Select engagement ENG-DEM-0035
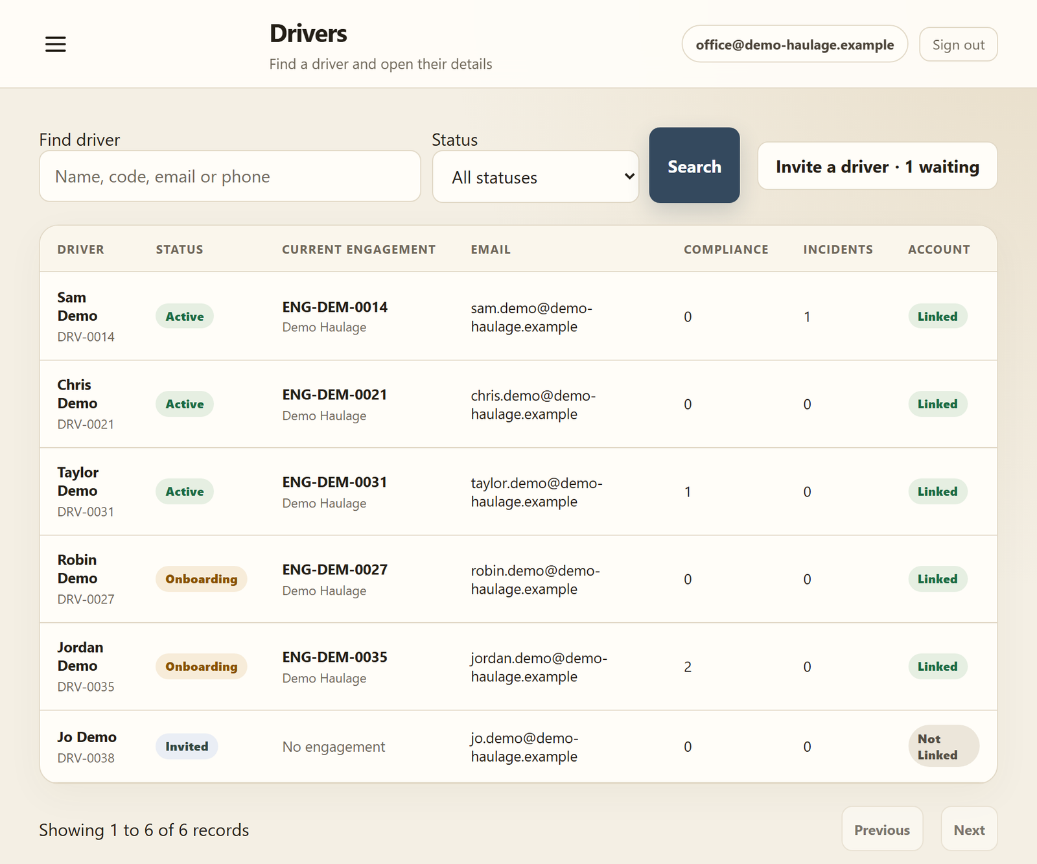Screen dimensions: 1037x864 (x=334, y=657)
